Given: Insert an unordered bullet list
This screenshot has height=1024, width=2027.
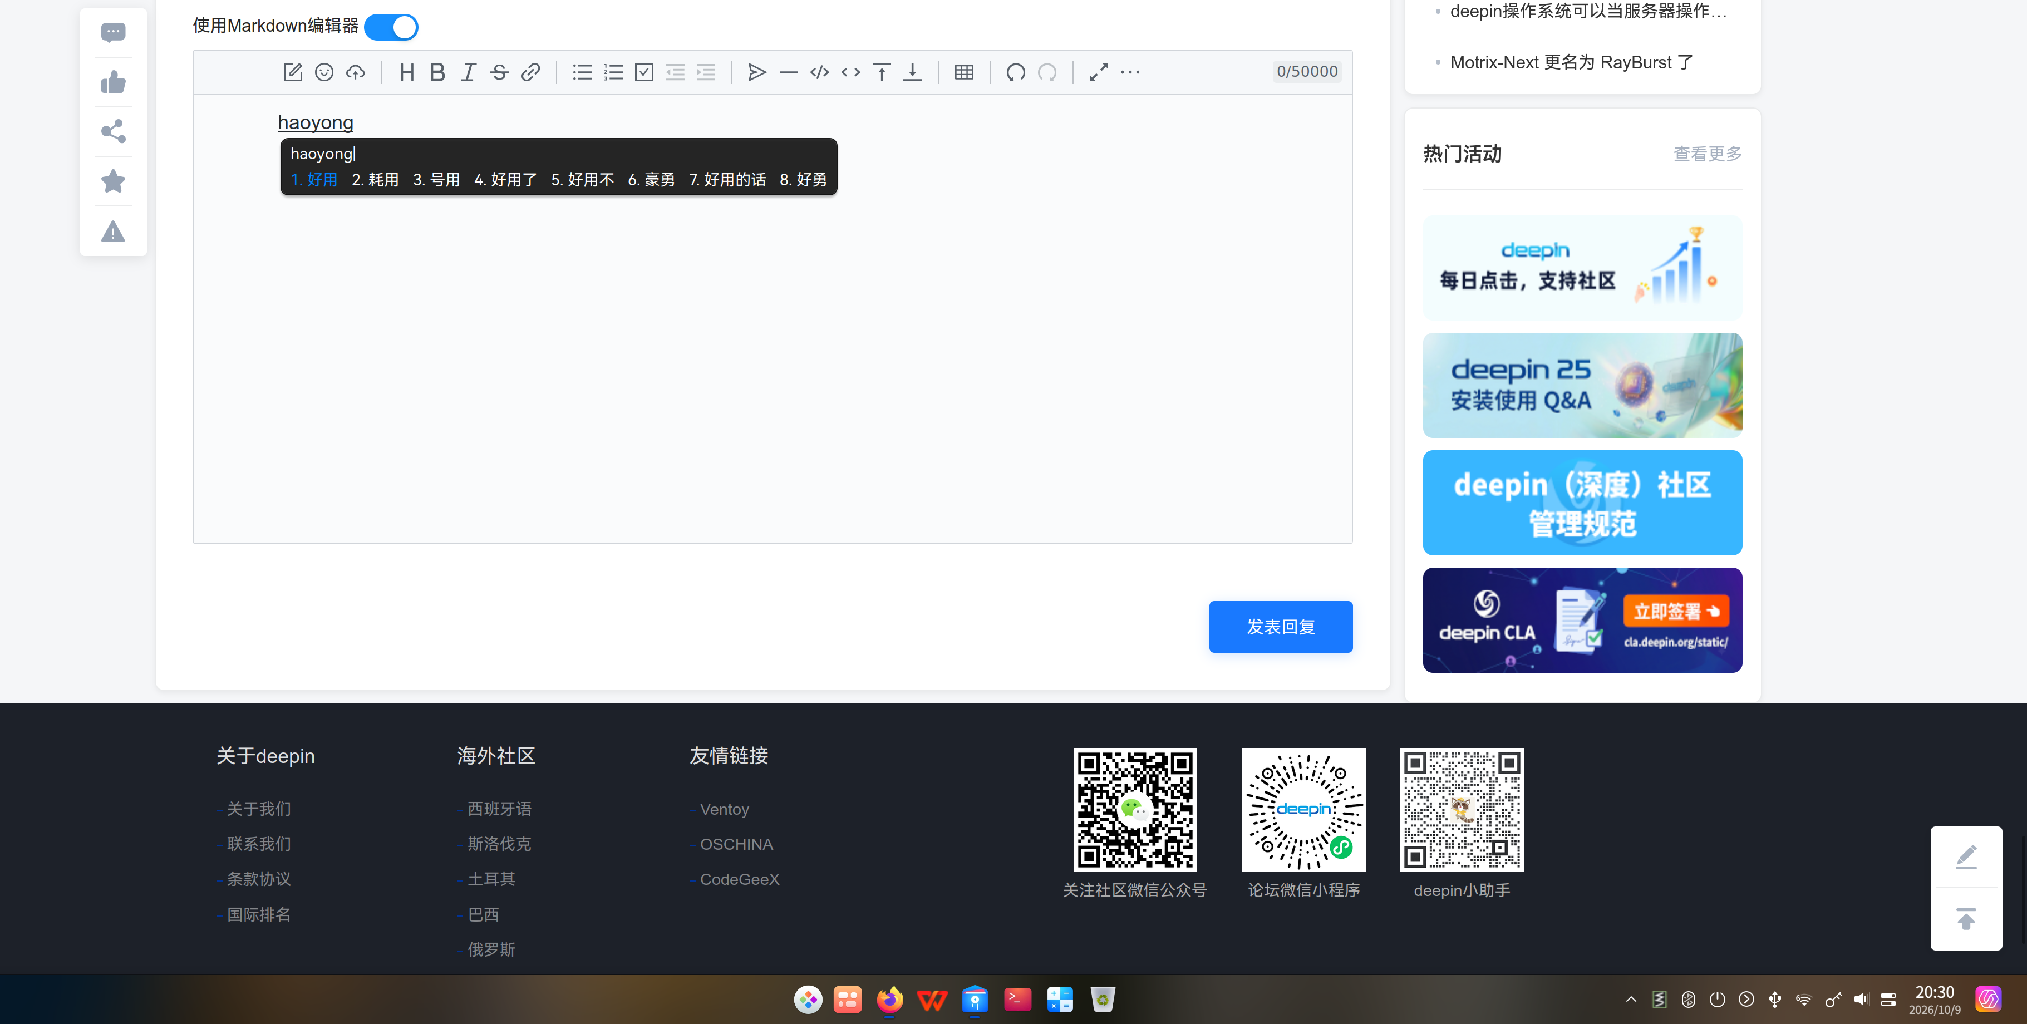Looking at the screenshot, I should 582,72.
